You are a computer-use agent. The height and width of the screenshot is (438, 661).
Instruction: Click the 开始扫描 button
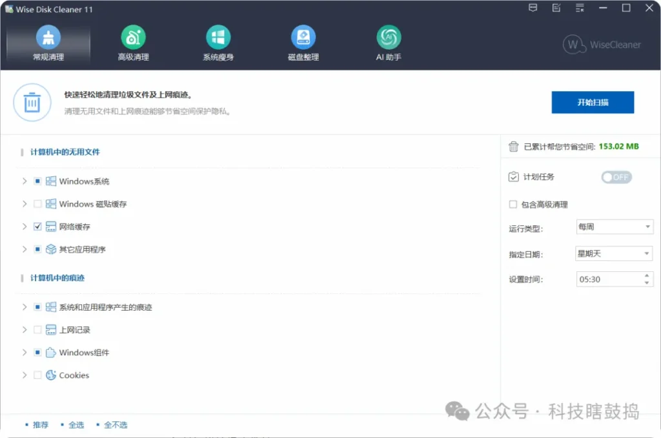point(593,102)
